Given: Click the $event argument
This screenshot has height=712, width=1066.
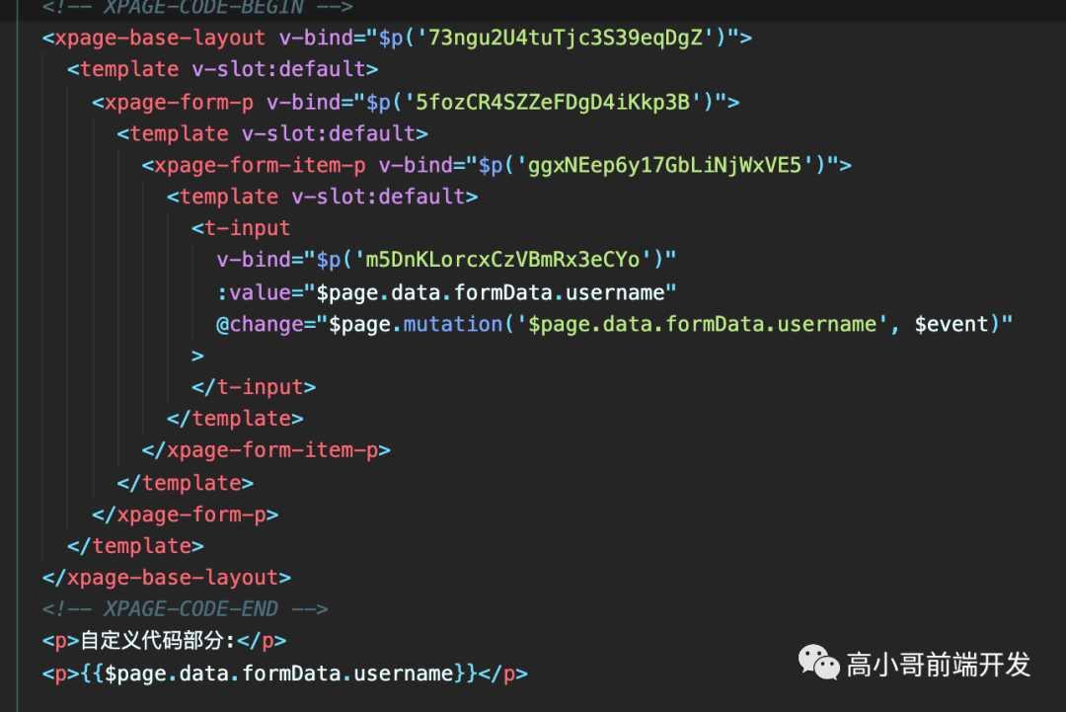Looking at the screenshot, I should click(x=952, y=324).
